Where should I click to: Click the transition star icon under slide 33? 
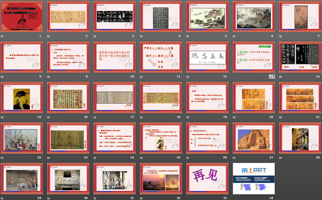[x=188, y=198]
